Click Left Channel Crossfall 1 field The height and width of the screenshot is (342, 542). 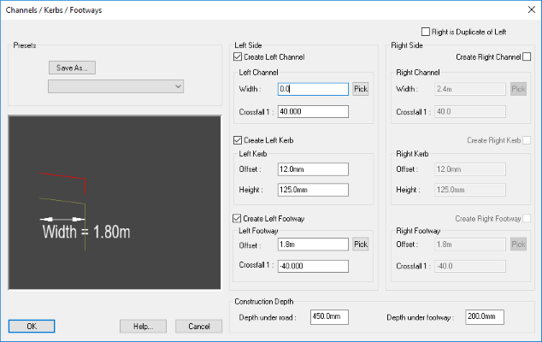tap(313, 111)
